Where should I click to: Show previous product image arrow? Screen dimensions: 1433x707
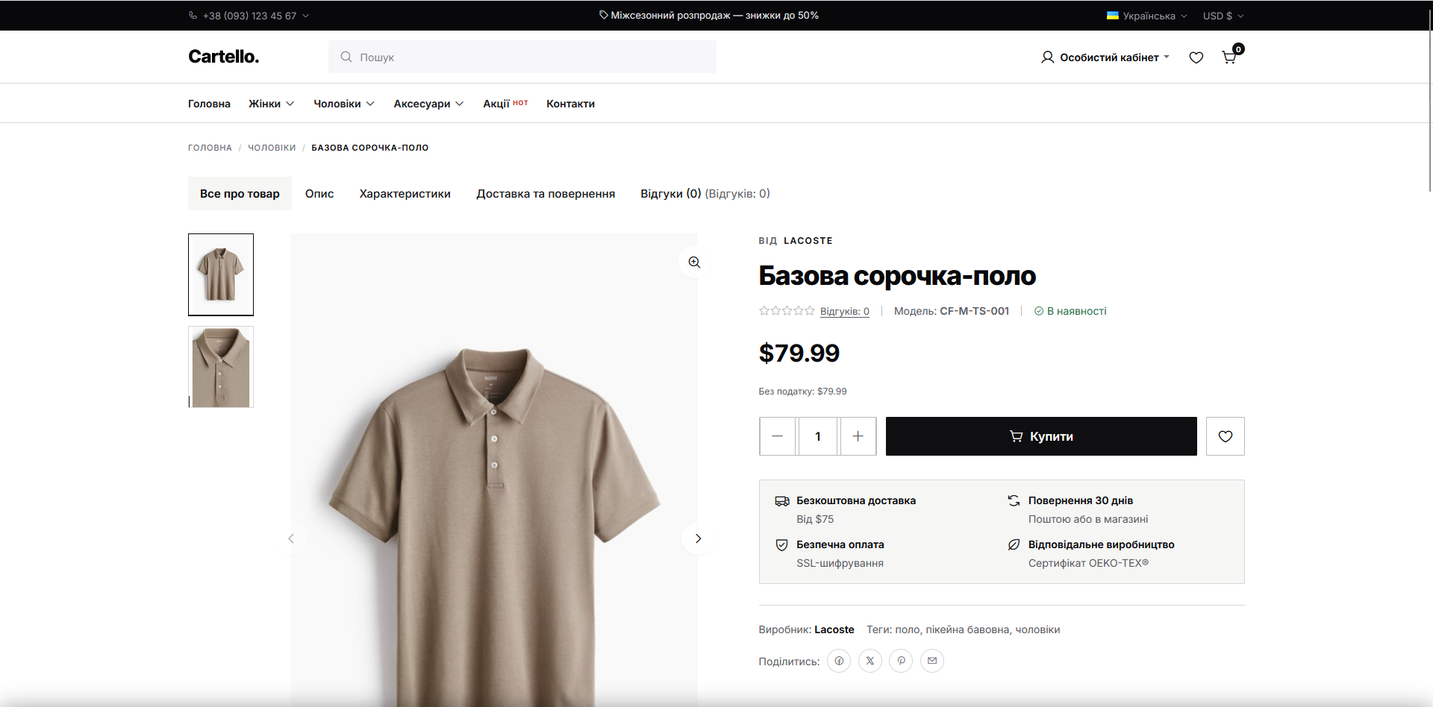[291, 538]
